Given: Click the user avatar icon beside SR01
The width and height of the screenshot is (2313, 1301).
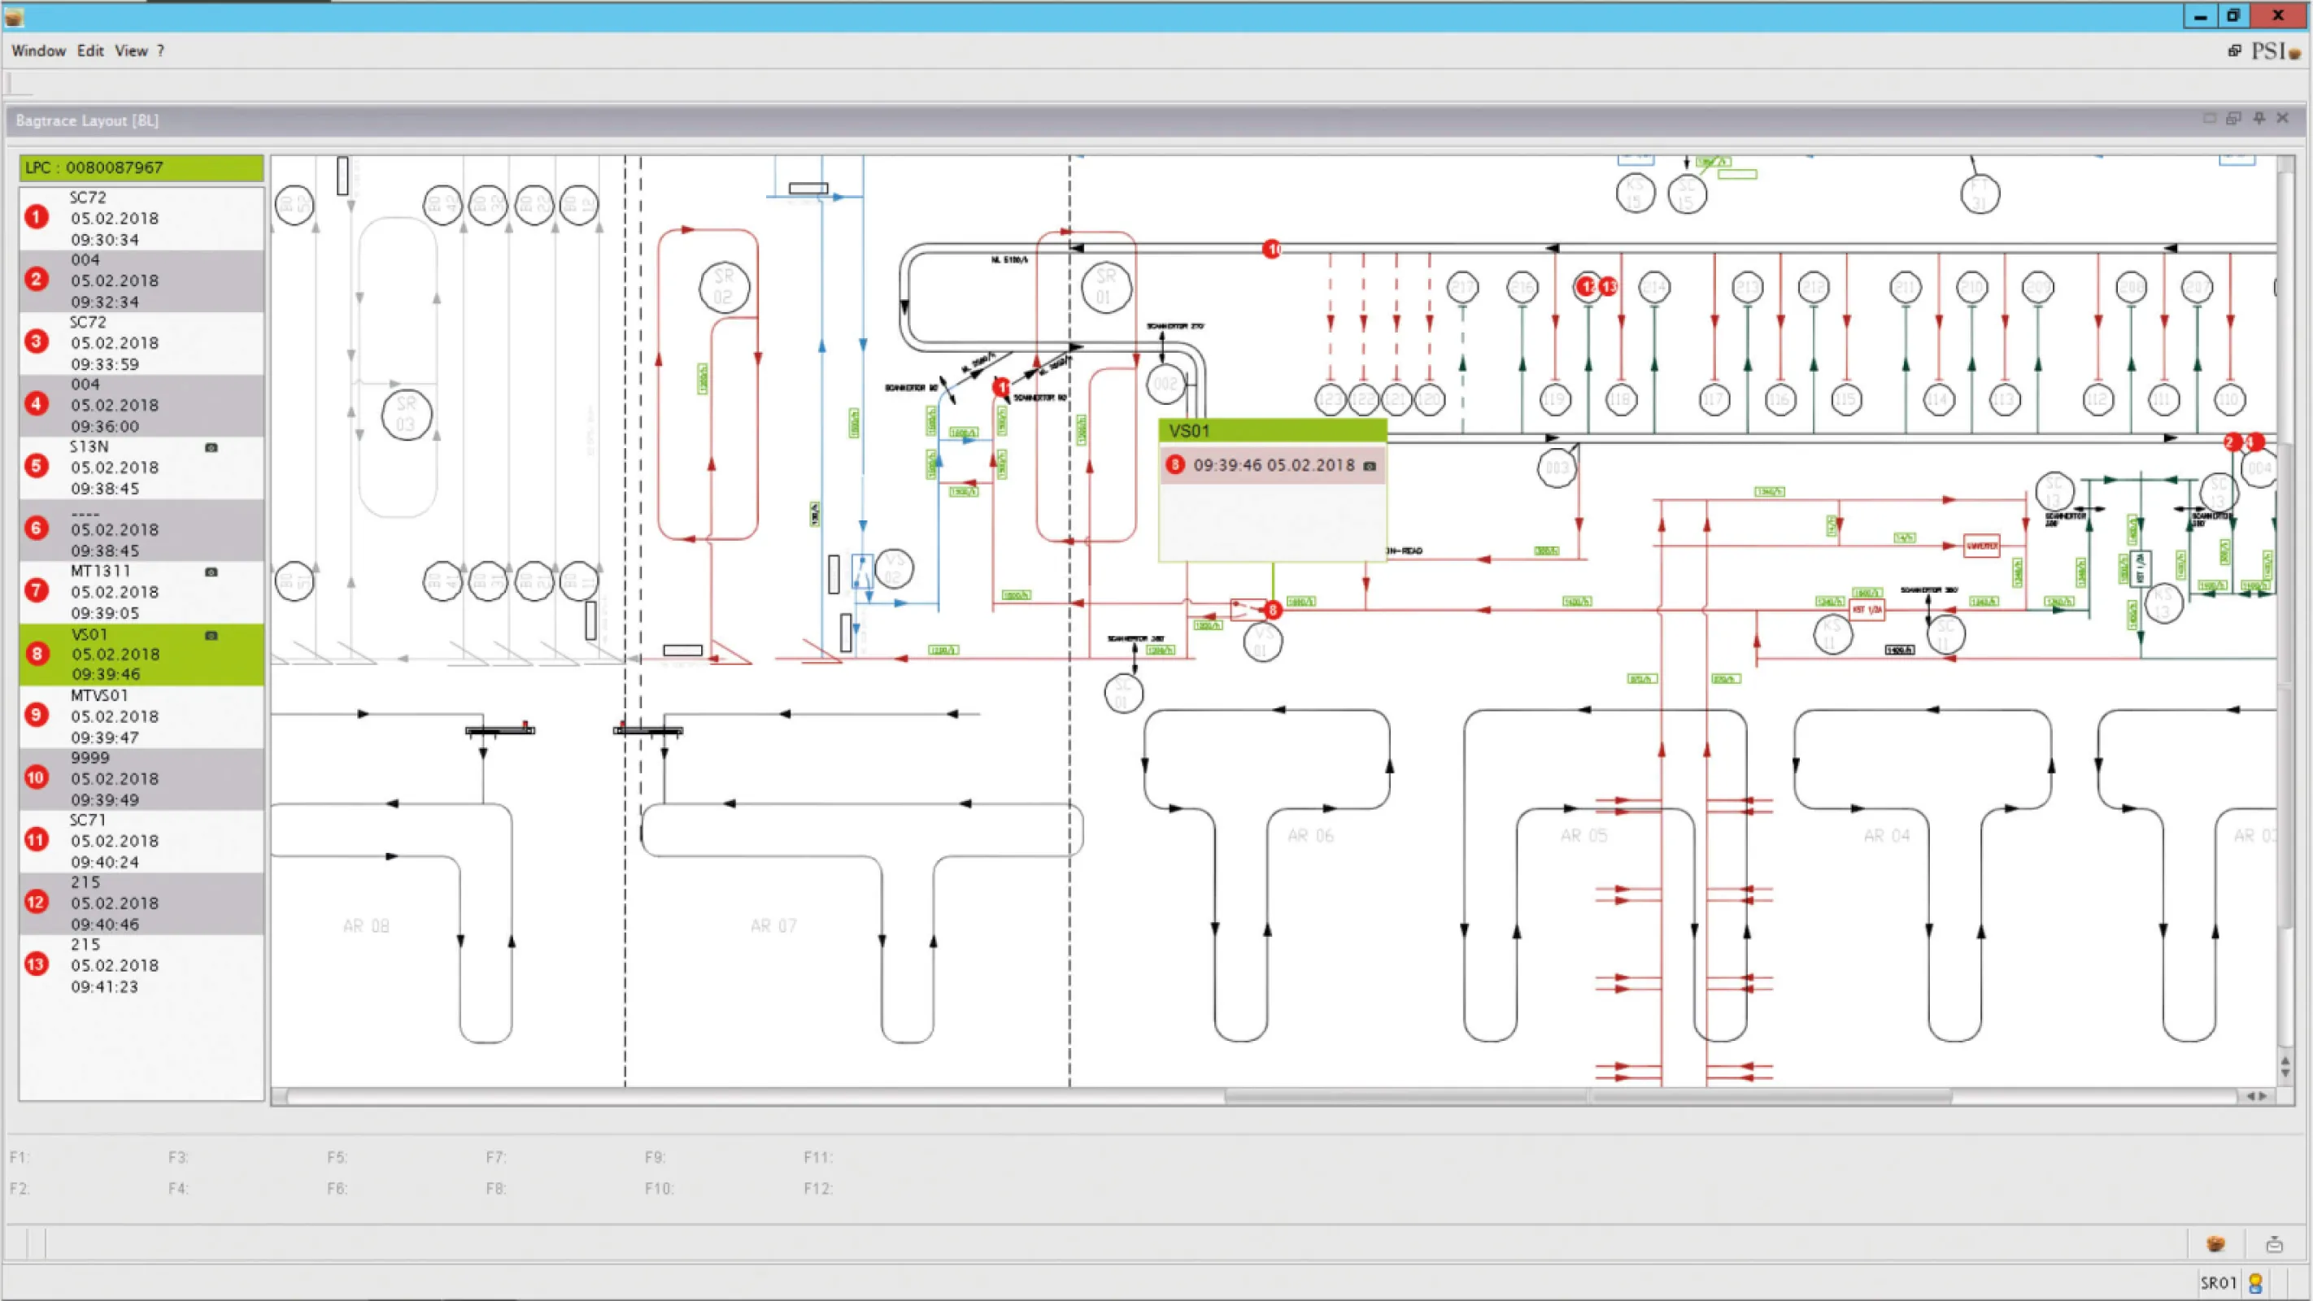Looking at the screenshot, I should point(2254,1283).
